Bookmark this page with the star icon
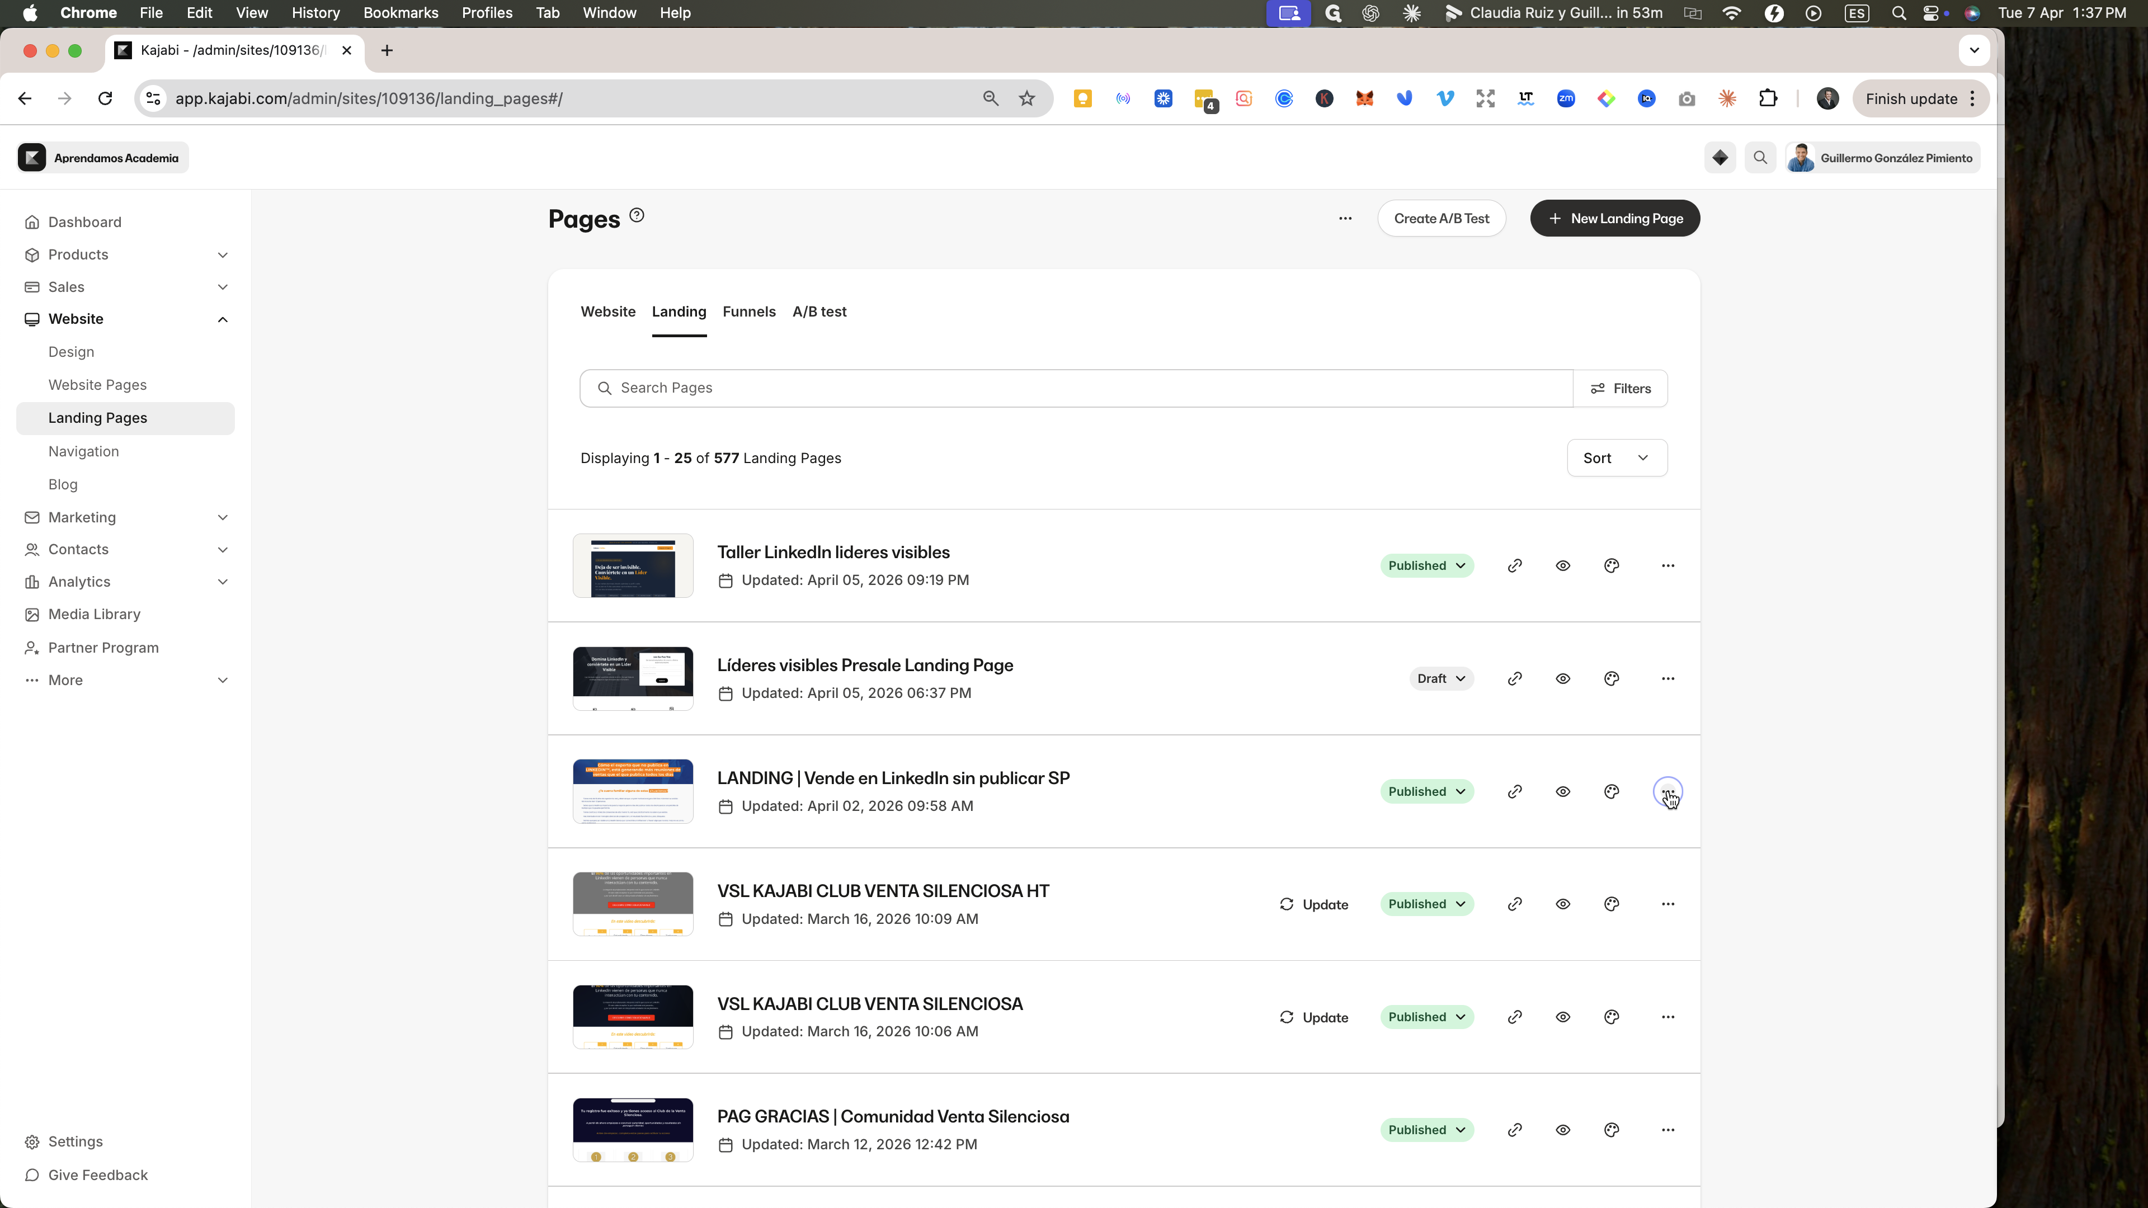Screen dimensions: 2148x1208 1026,98
